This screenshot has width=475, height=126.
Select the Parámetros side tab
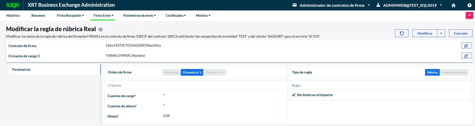21,69
